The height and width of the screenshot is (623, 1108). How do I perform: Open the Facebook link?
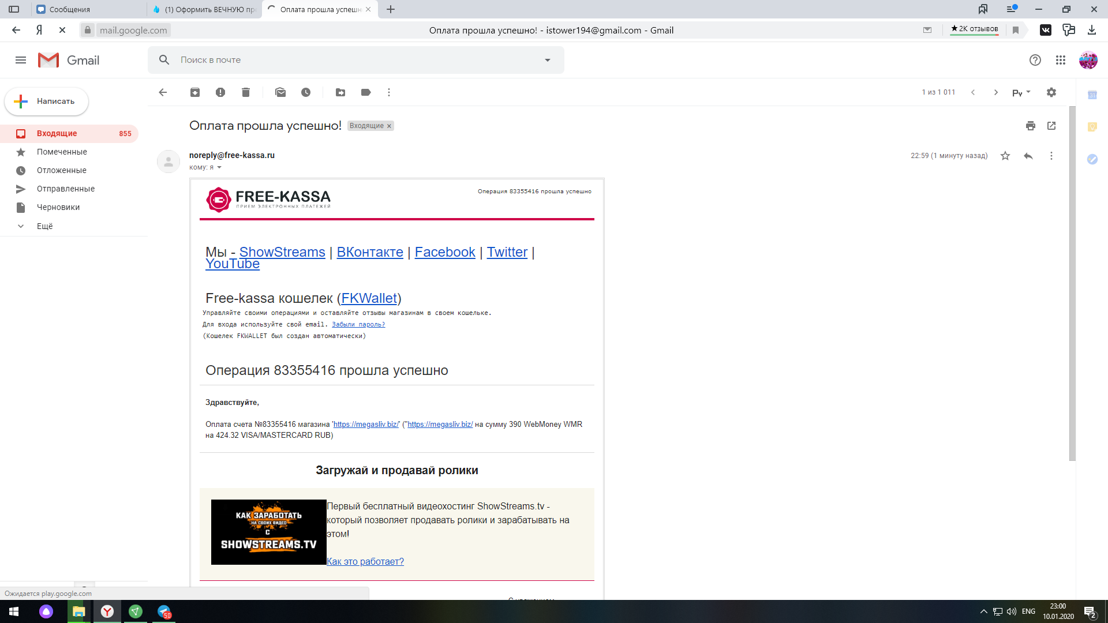point(445,252)
